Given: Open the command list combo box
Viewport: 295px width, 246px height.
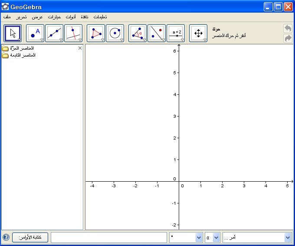Looking at the screenshot, I should click(x=257, y=237).
